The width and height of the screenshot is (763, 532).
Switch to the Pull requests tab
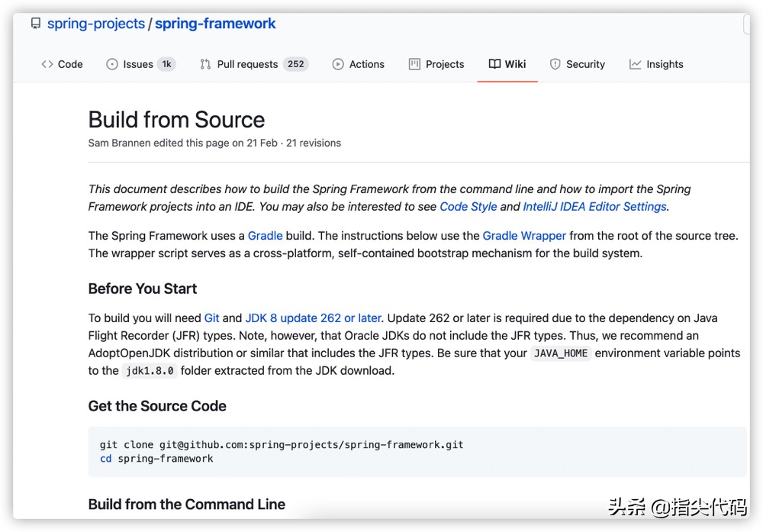tap(254, 64)
